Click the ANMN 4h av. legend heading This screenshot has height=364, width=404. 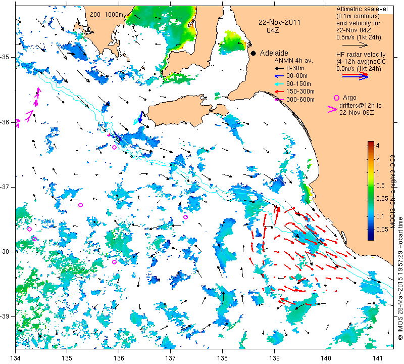point(293,61)
